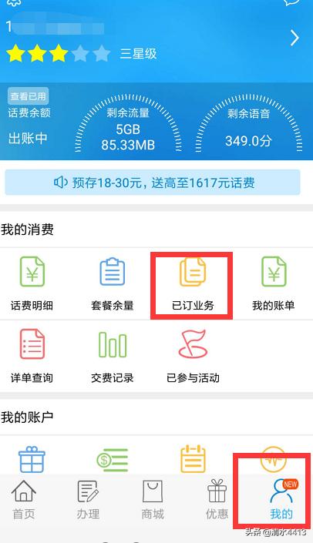
Task: Tap the 查看已用 button
Action: pyautogui.click(x=28, y=96)
